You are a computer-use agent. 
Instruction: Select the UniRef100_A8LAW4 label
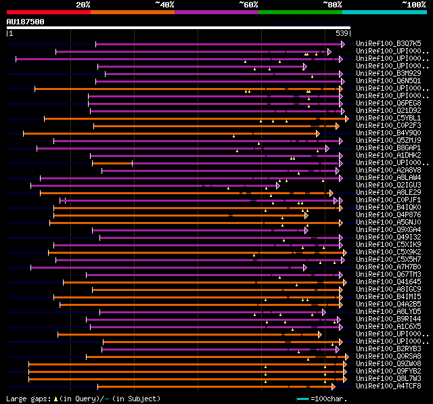[388, 177]
